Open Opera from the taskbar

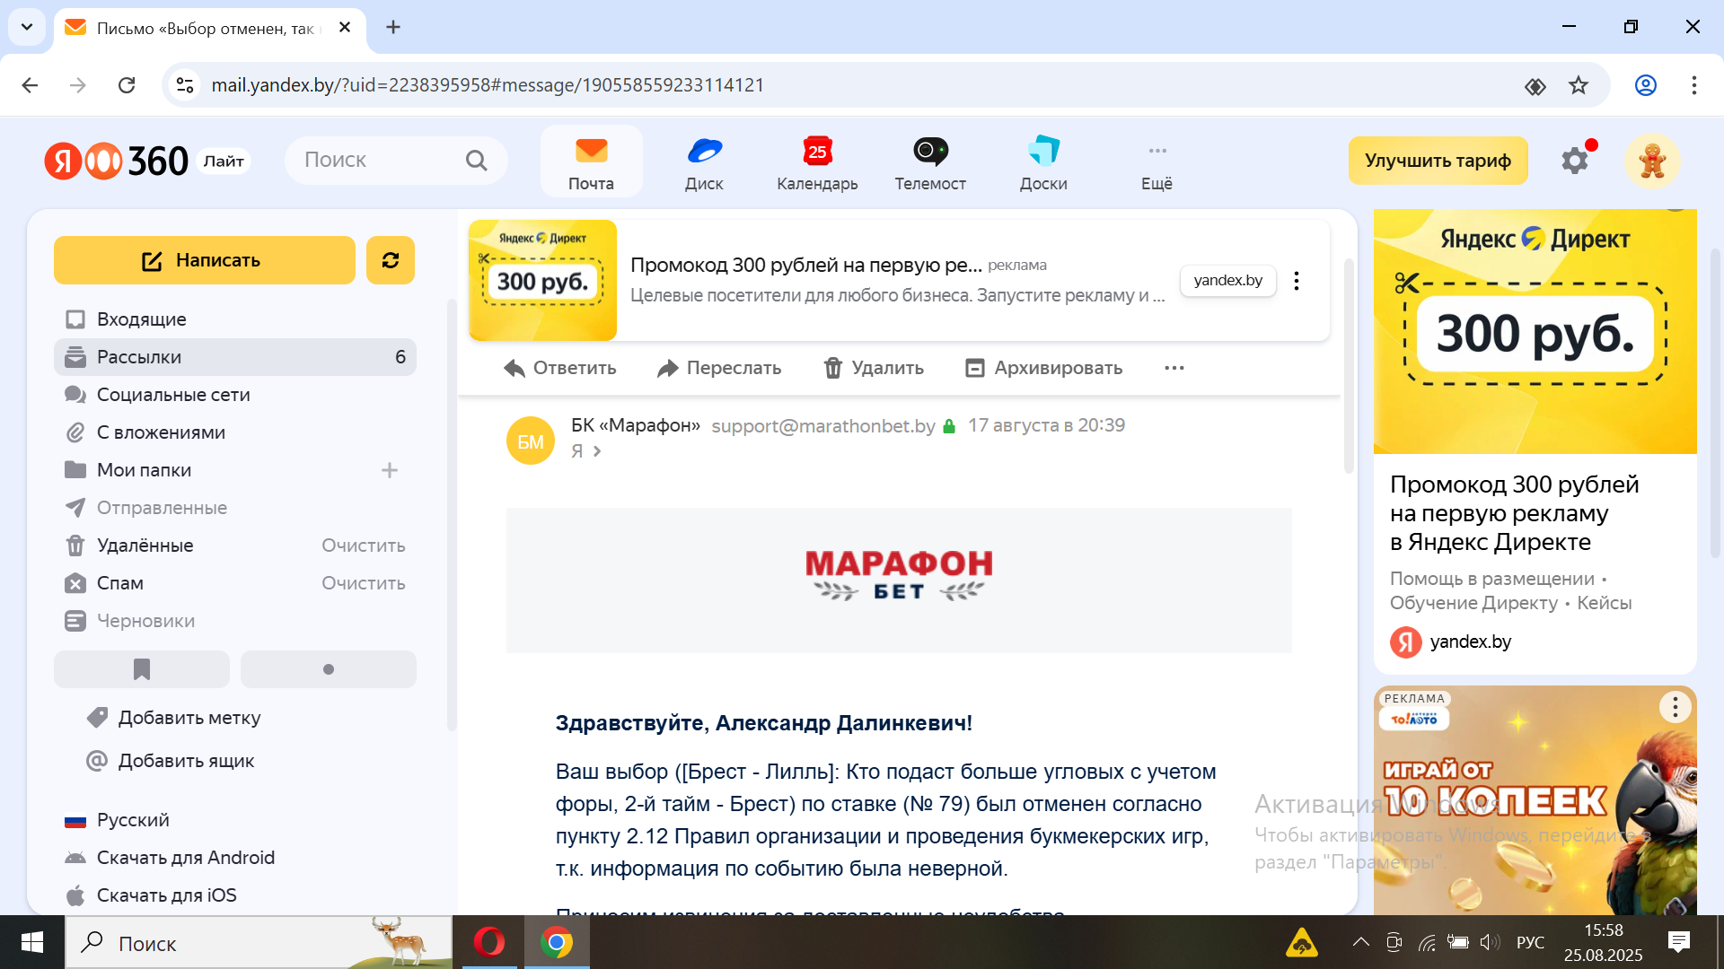489,942
